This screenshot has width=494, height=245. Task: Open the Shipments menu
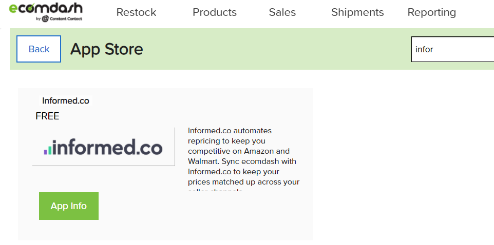point(357,12)
